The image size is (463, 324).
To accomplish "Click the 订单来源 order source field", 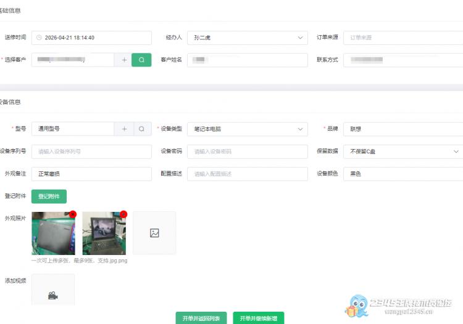I will pyautogui.click(x=401, y=38).
